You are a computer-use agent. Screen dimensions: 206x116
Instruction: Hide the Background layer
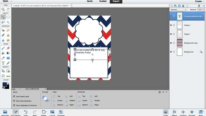[x=171, y=52]
